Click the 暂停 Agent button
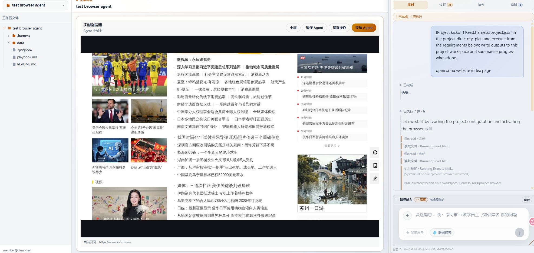This screenshot has width=534, height=253. pyautogui.click(x=314, y=28)
